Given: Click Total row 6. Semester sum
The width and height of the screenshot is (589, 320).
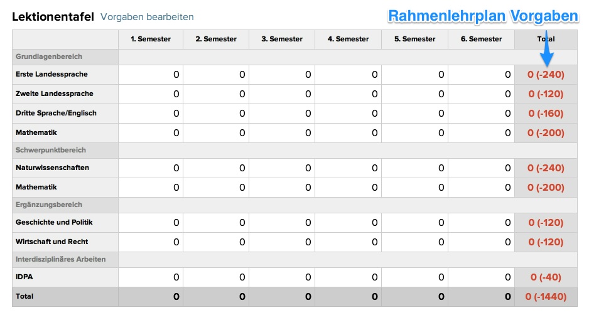Looking at the screenshot, I should click(481, 297).
